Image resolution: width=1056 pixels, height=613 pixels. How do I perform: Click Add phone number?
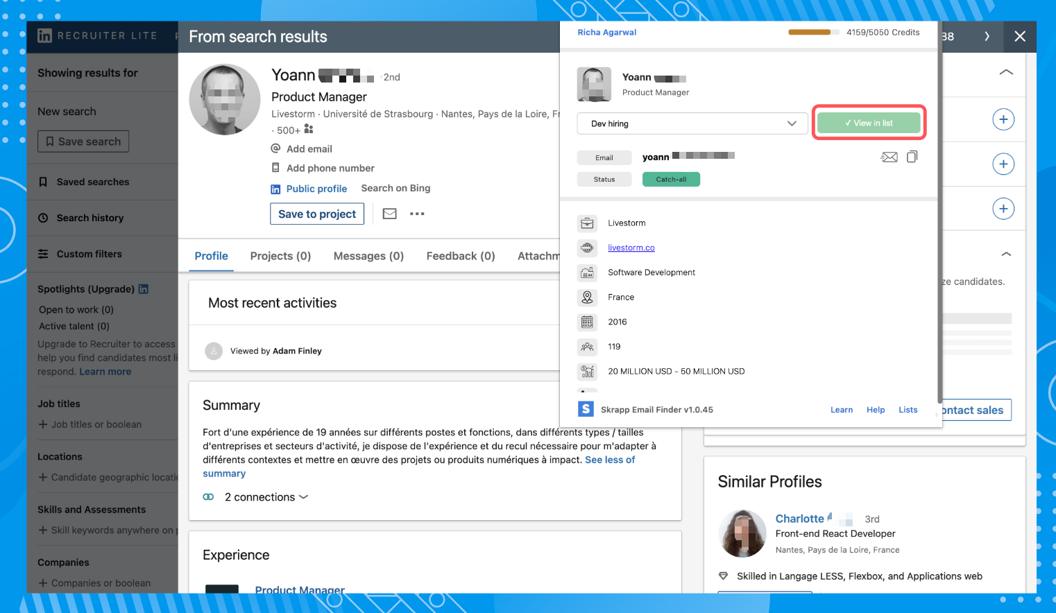tap(330, 168)
